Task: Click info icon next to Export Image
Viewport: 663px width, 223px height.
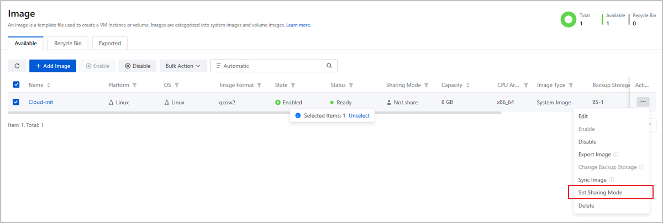Action: coord(615,155)
